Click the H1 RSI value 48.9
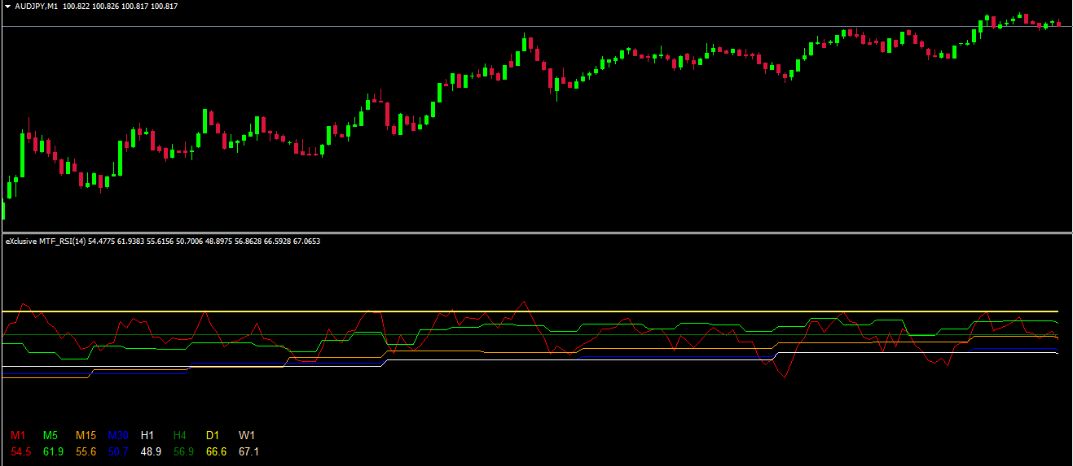Screen dimensions: 1073x466 pos(151,451)
